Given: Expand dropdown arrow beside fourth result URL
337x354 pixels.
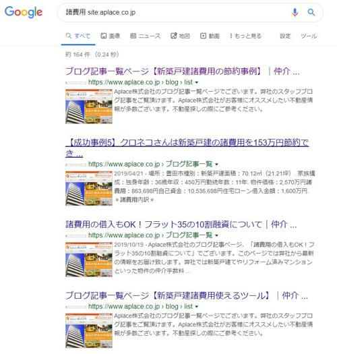Looking at the screenshot, I should tap(197, 307).
